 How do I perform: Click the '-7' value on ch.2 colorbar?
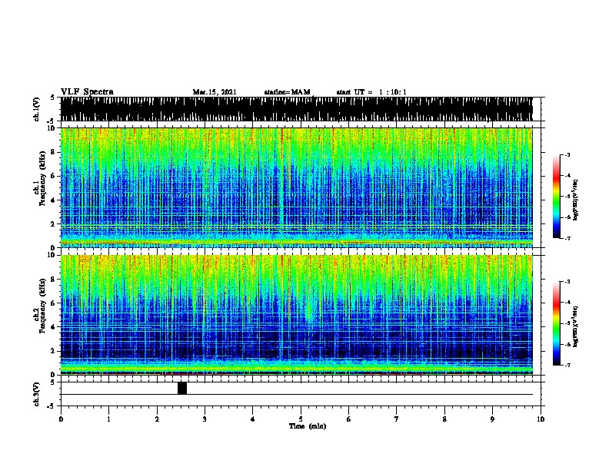coord(567,365)
